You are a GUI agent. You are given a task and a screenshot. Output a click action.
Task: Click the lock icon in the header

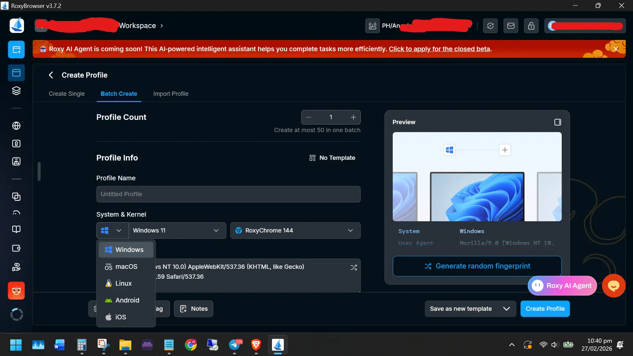click(x=531, y=26)
